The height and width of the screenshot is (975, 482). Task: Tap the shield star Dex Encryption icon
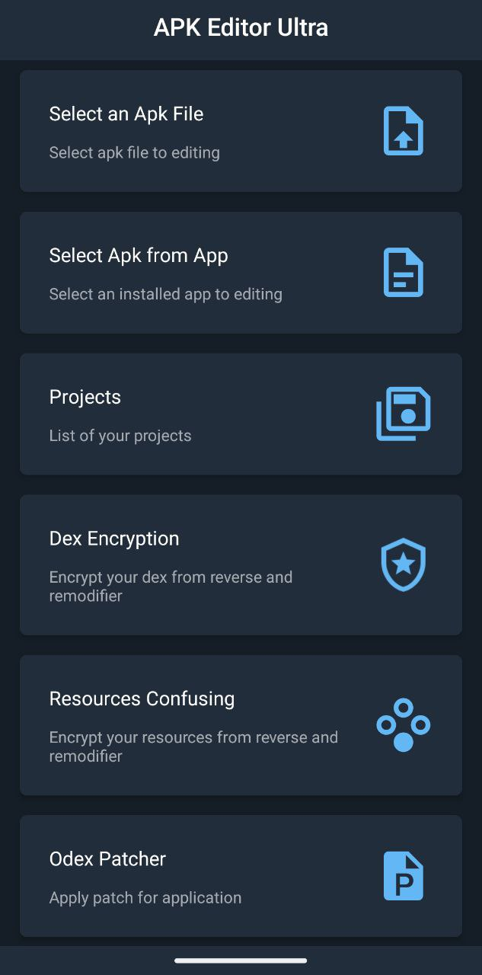tap(403, 564)
